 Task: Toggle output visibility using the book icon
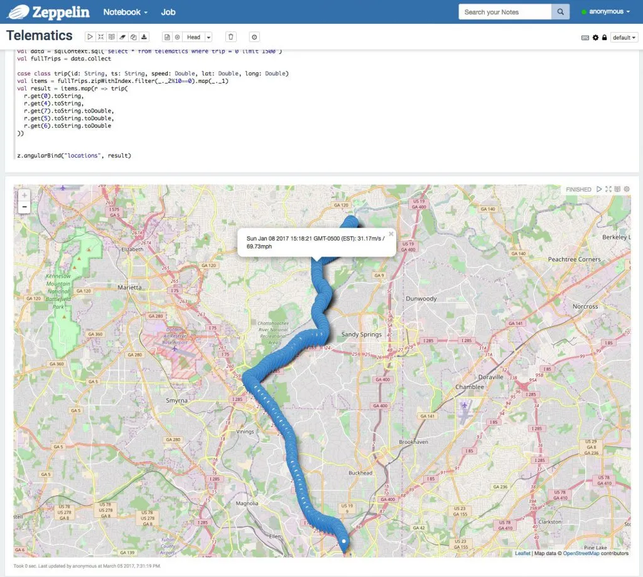tap(112, 38)
